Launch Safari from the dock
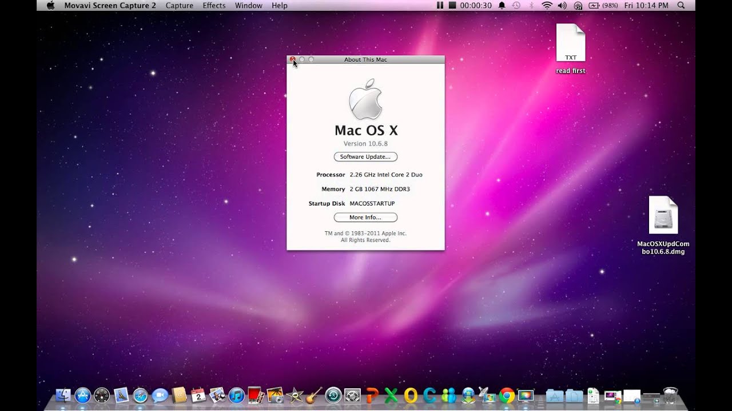This screenshot has width=732, height=411. coord(141,395)
